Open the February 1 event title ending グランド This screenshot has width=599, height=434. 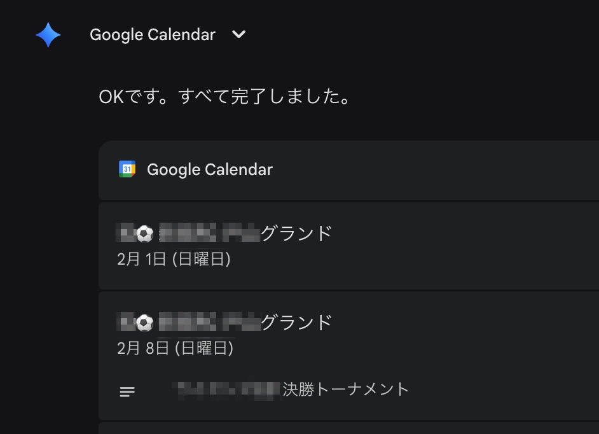(296, 234)
